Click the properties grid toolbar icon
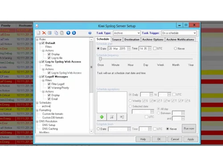 pos(50,33)
